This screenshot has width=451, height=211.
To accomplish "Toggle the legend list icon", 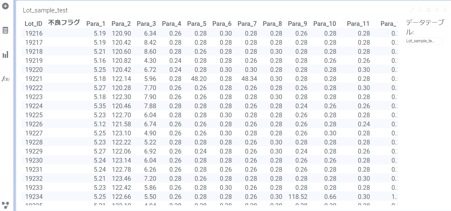I will 437,10.
